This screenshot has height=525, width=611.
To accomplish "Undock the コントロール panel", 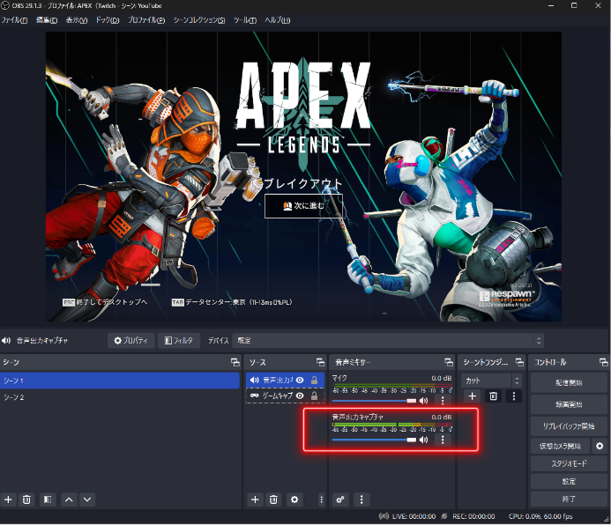I will [x=604, y=362].
